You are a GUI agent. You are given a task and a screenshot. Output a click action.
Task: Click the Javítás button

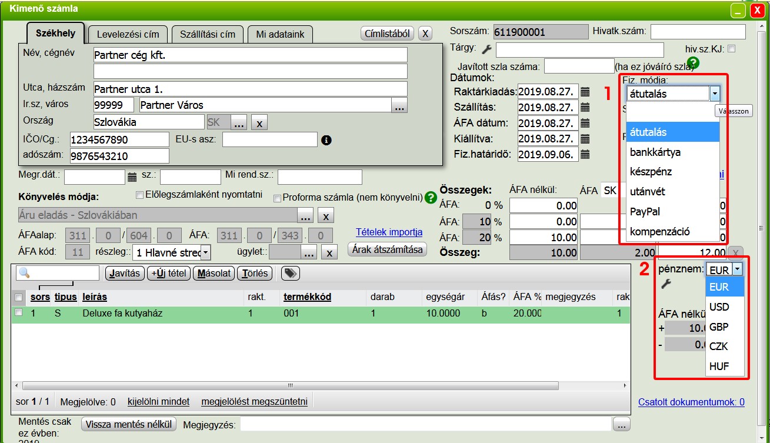click(125, 273)
